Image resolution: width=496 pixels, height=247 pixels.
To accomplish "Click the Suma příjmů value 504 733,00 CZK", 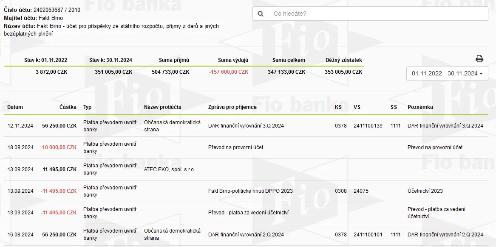I will (170, 72).
